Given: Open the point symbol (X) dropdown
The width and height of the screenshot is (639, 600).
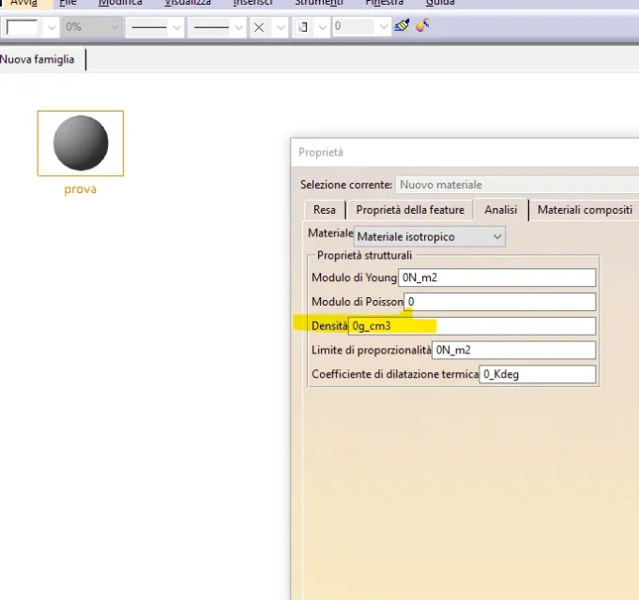Looking at the screenshot, I should point(281,27).
